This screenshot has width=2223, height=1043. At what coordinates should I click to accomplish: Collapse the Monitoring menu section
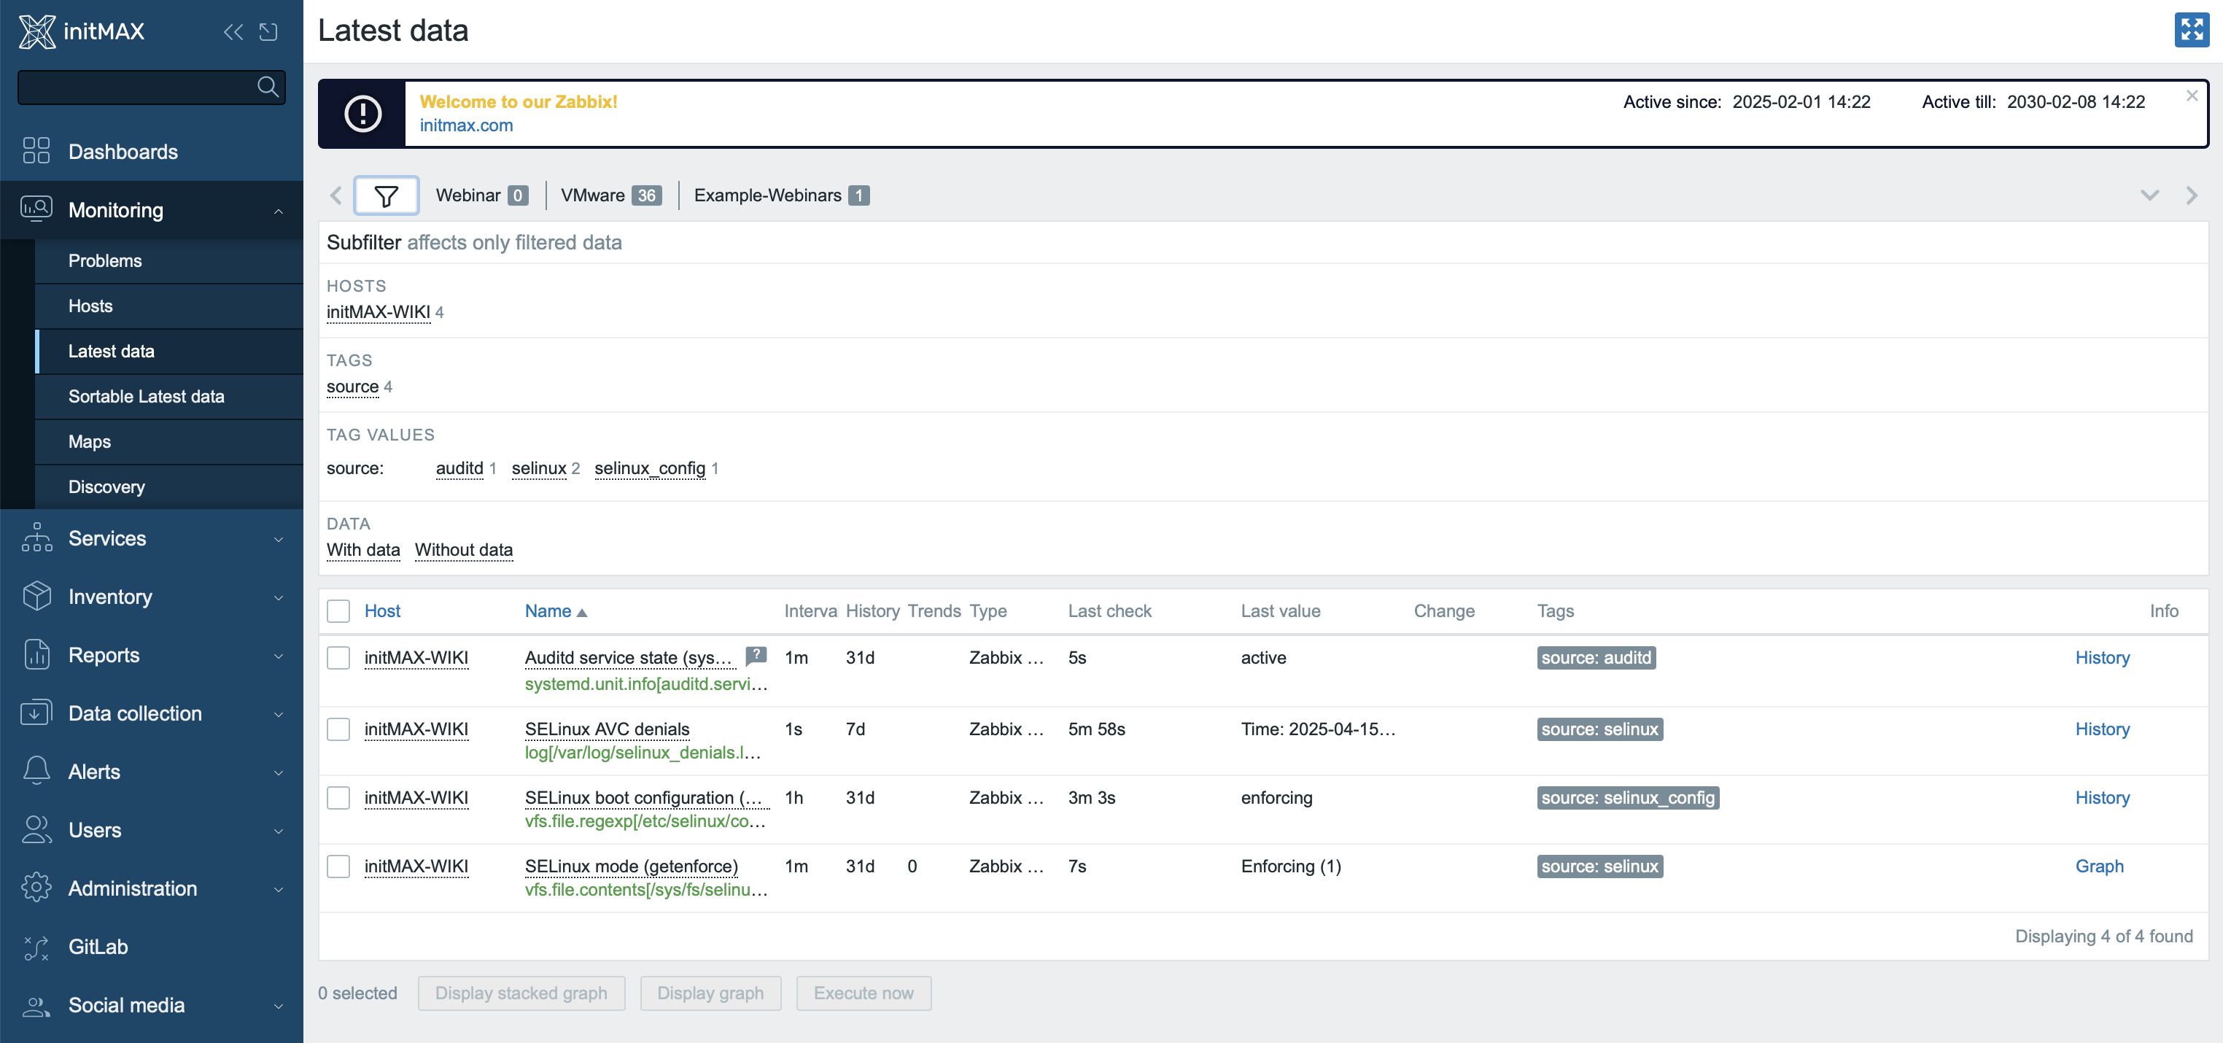coord(278,211)
